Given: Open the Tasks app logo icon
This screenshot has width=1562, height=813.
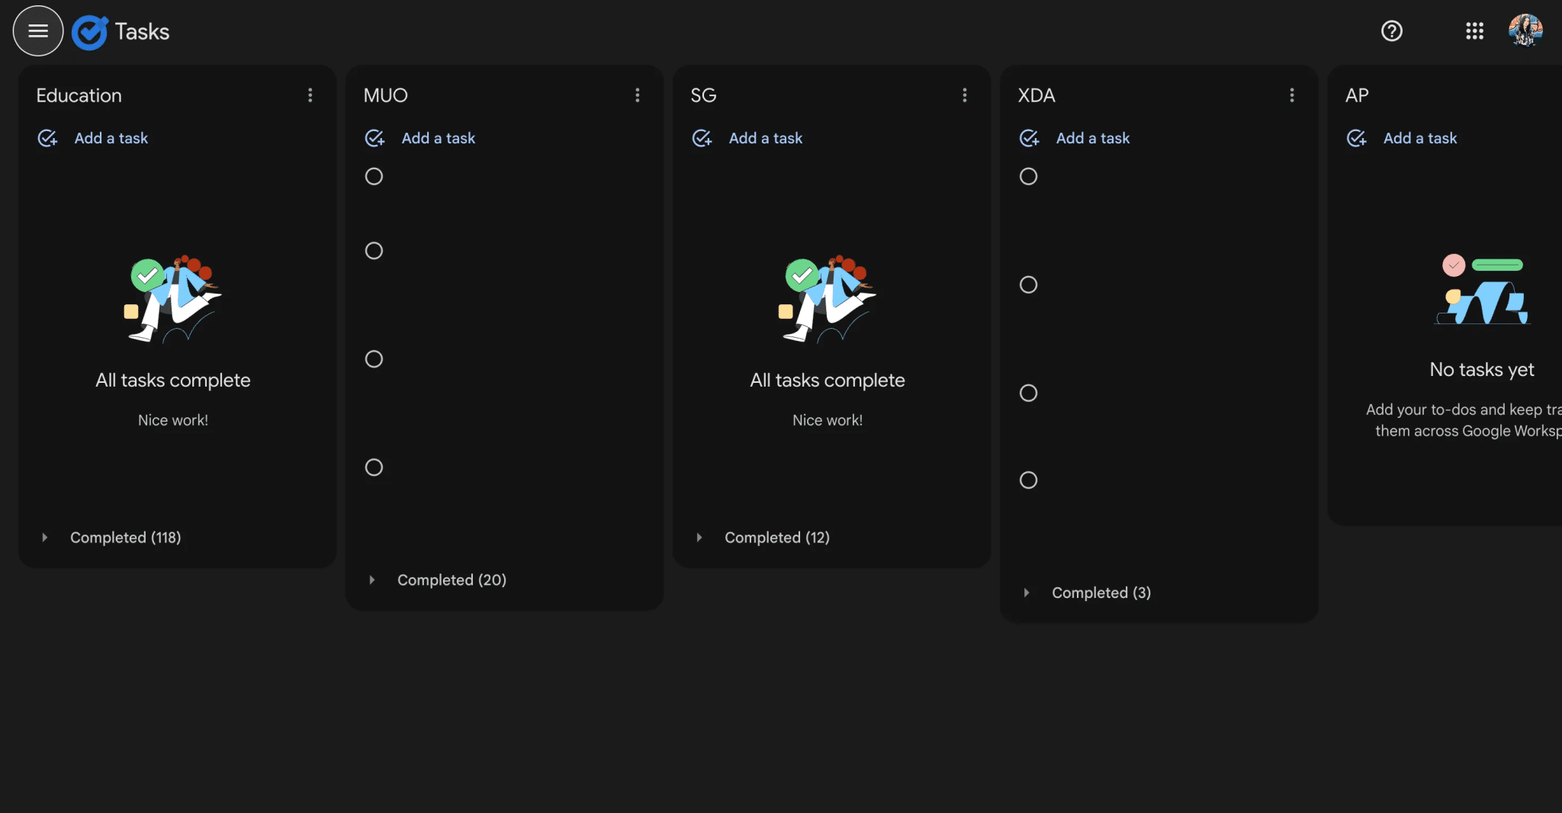Looking at the screenshot, I should point(89,31).
